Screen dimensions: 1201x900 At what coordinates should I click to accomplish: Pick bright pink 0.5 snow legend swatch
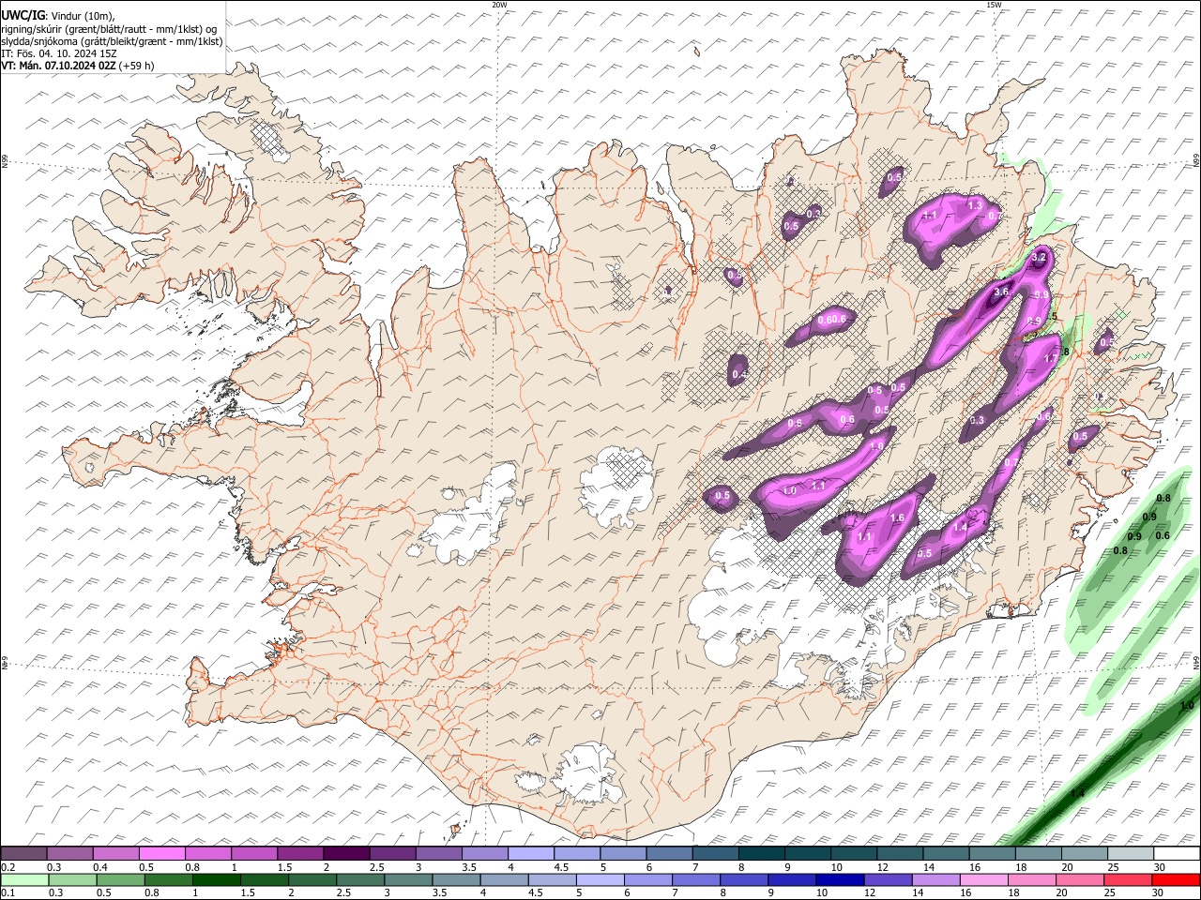tap(162, 853)
